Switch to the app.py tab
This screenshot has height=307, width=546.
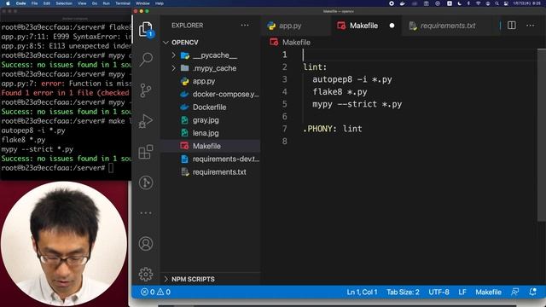tap(290, 26)
